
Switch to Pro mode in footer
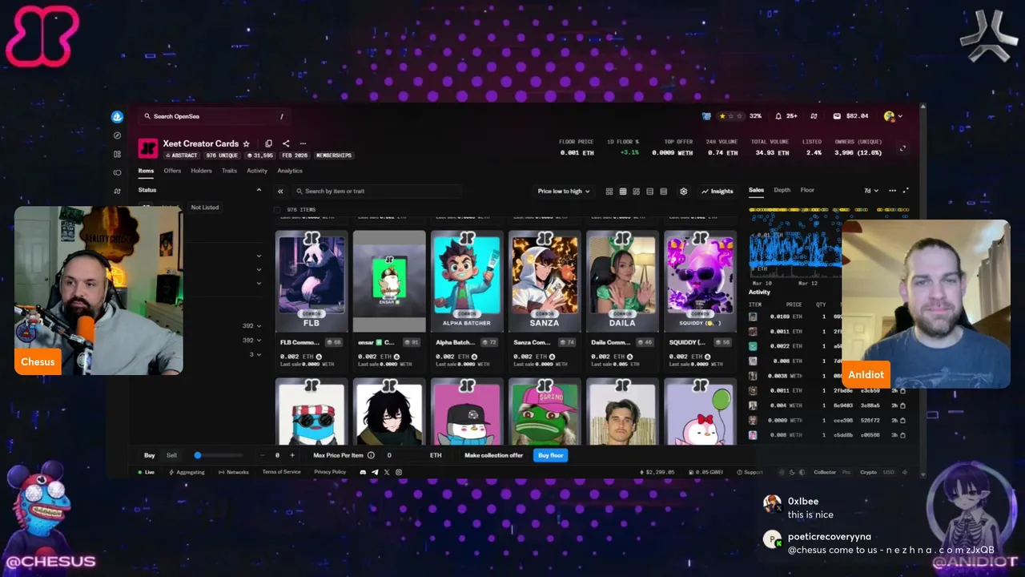pos(846,472)
